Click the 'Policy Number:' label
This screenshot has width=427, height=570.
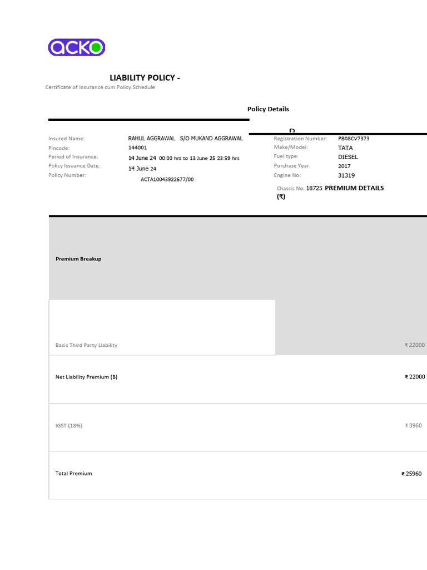tap(67, 175)
